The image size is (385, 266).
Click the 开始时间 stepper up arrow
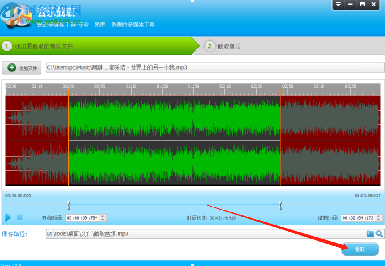click(x=102, y=215)
